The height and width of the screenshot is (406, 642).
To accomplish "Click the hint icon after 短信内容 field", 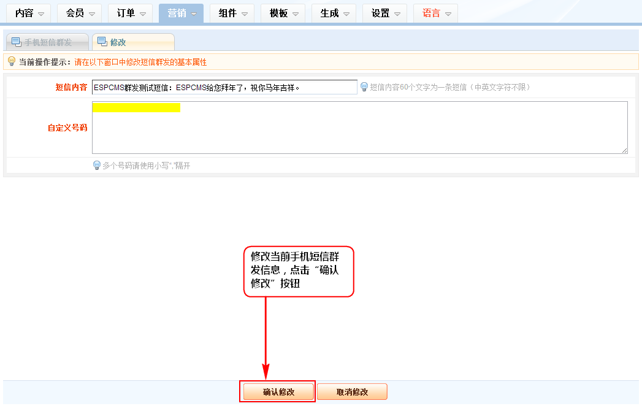I will [x=364, y=87].
